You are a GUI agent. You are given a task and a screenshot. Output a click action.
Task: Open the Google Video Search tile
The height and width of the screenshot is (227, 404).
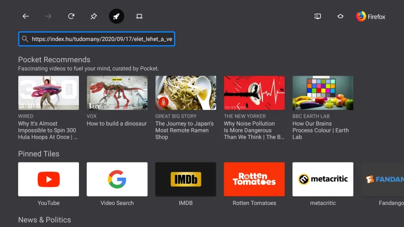(x=117, y=179)
